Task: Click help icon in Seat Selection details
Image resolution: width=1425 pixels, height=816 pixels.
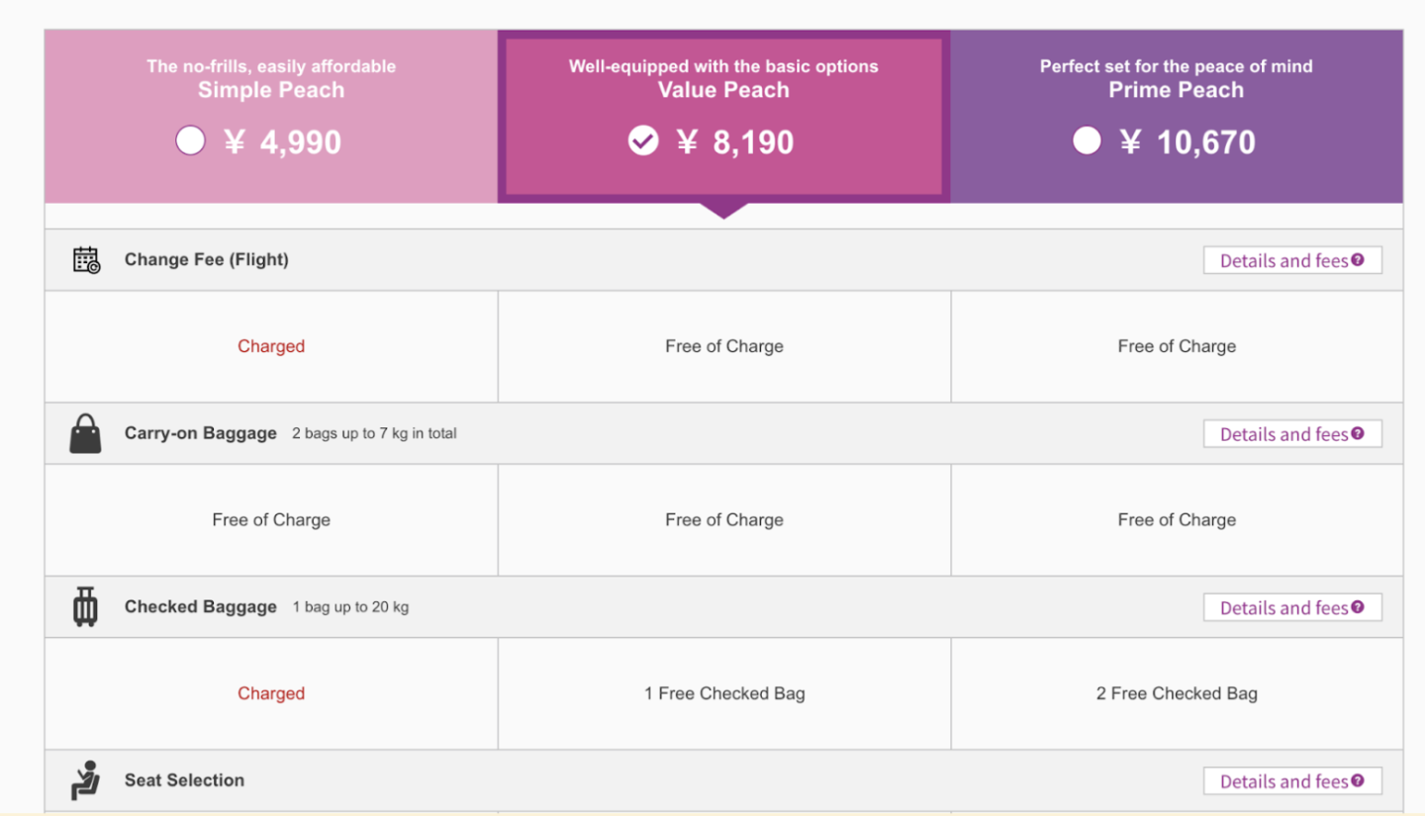Action: (1358, 780)
